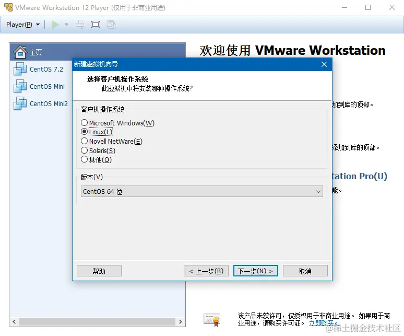This screenshot has height=336, width=404.
Task: Click the Unity mode toolbar icon
Action: pyautogui.click(x=111, y=25)
